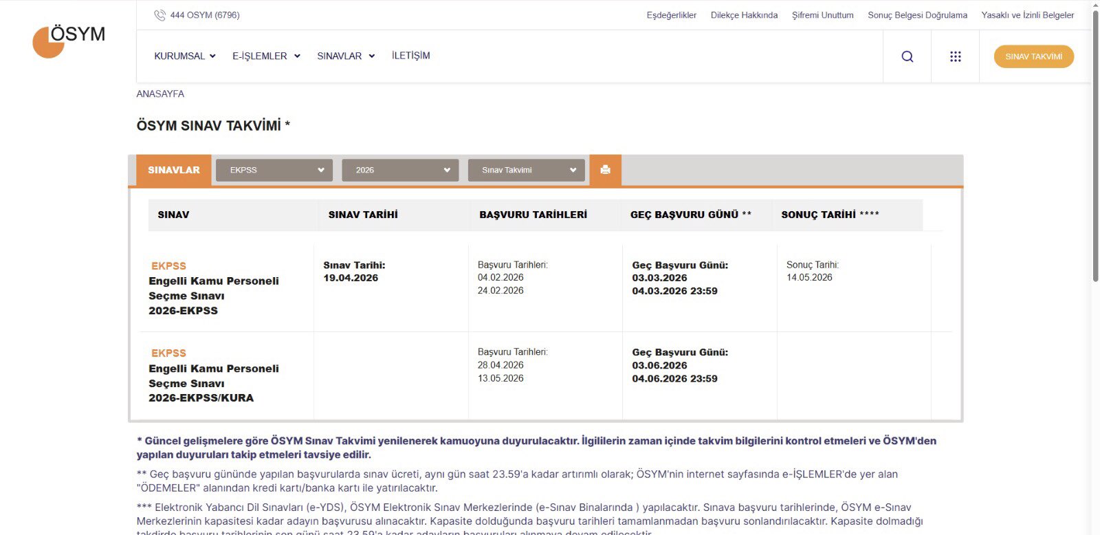The width and height of the screenshot is (1100, 535).
Task: Click the ÖSYM logo
Action: [68, 41]
